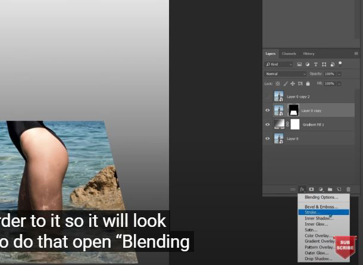This screenshot has height=265, width=363.
Task: Filter layers by shape layers icon
Action: [x=324, y=64]
